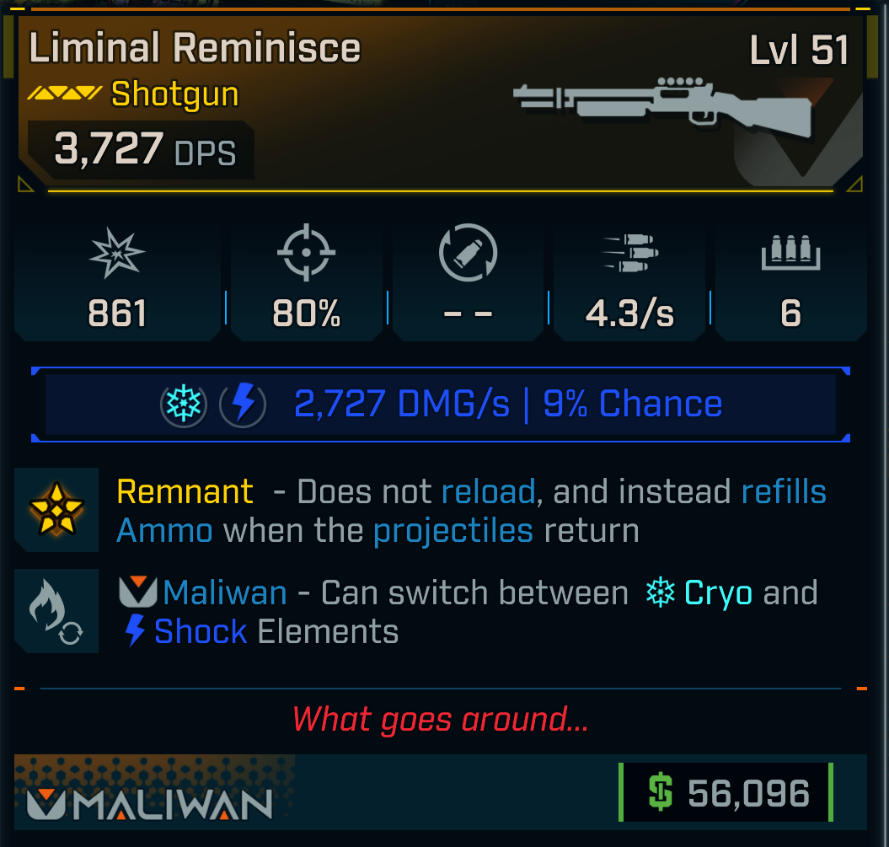The image size is (889, 847).
Task: Click the blue 'projectiles' keyword link
Action: (453, 531)
